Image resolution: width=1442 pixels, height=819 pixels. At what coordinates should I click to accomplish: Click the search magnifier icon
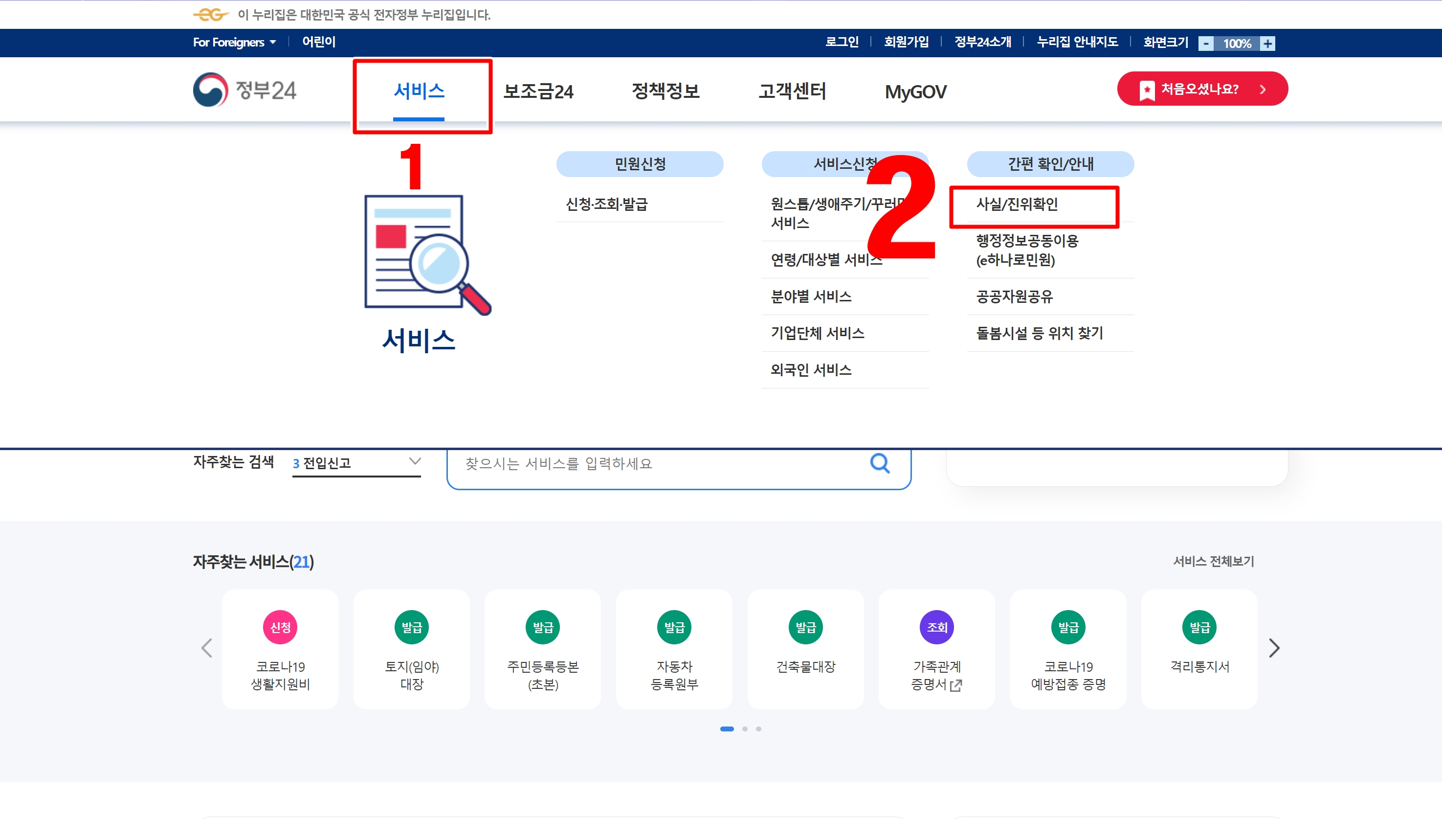[x=879, y=463]
